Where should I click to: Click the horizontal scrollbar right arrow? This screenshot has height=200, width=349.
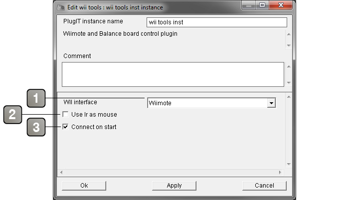click(x=280, y=172)
